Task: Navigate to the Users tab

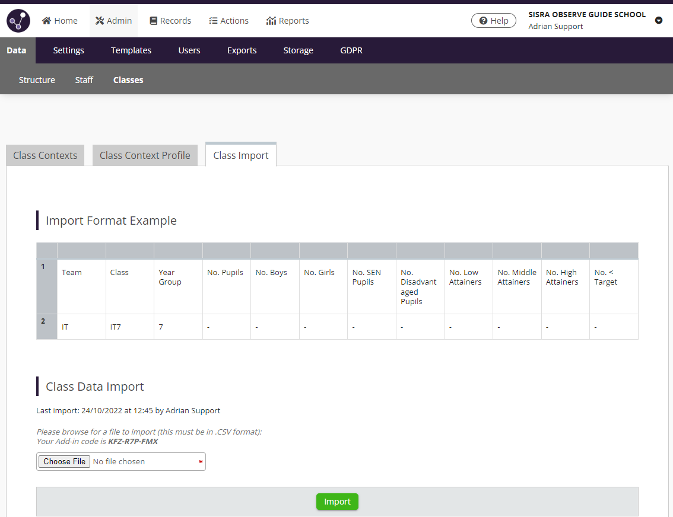Action: (x=189, y=50)
